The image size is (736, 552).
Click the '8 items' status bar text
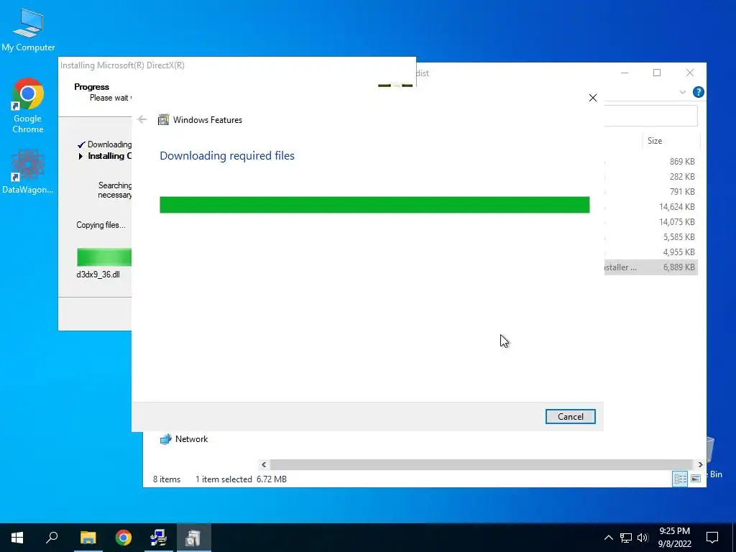coord(167,479)
